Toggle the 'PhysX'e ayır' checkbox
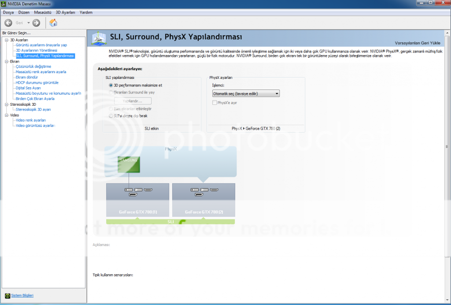The image size is (451, 305). [214, 102]
